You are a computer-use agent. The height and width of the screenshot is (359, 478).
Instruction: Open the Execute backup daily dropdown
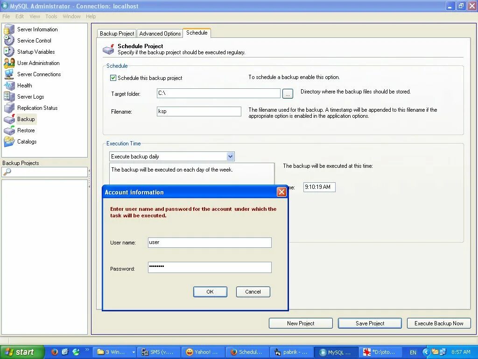pyautogui.click(x=230, y=157)
